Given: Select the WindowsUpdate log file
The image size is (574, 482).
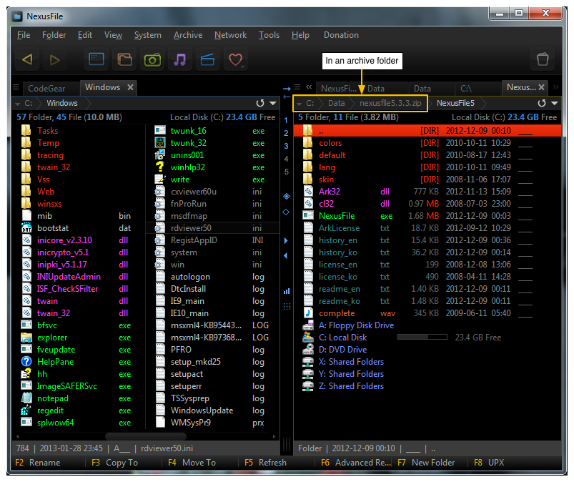Looking at the screenshot, I should [x=213, y=410].
